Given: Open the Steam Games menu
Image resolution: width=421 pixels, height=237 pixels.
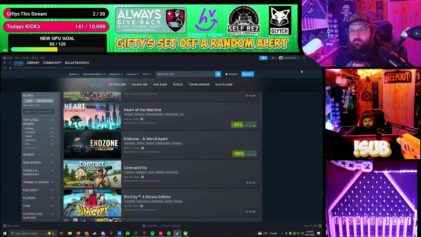Looking at the screenshot, I should (34, 58).
